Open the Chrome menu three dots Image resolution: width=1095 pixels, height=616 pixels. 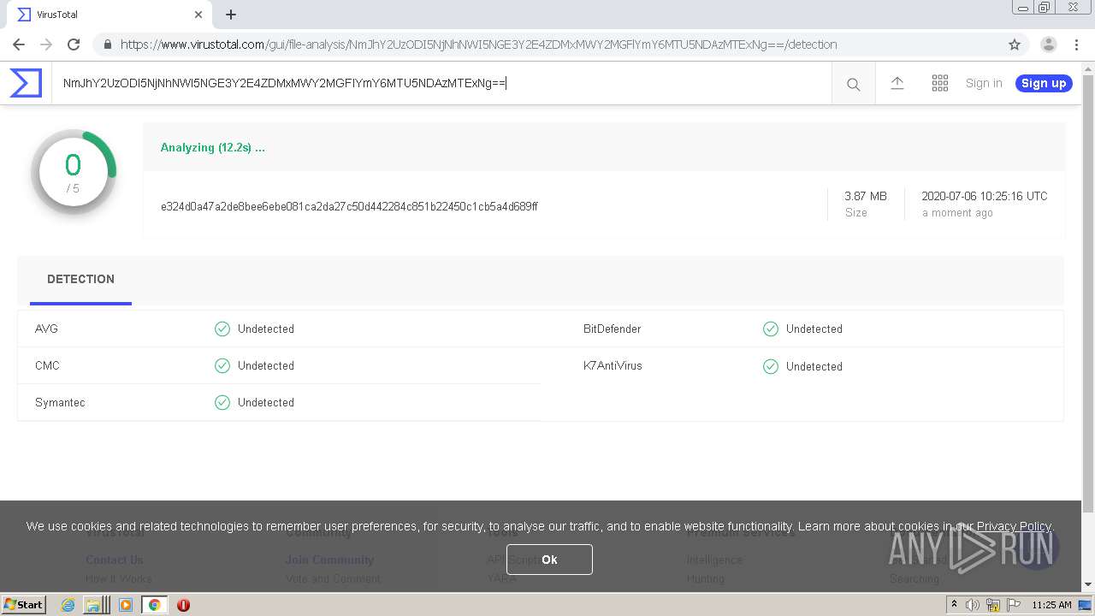[1075, 44]
